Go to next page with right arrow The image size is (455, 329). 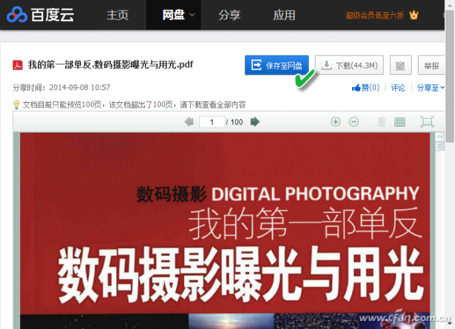[x=255, y=122]
